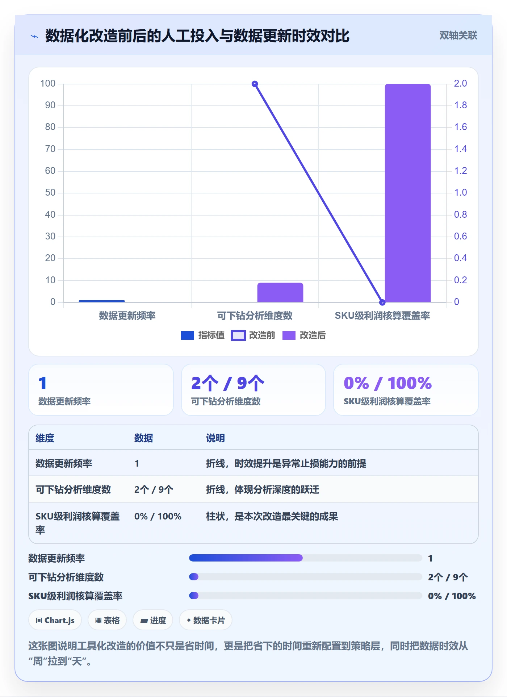Click the tall purple SKU bar in the chart

coord(408,193)
